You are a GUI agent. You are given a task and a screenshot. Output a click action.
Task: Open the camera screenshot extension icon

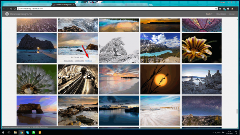pos(220,9)
